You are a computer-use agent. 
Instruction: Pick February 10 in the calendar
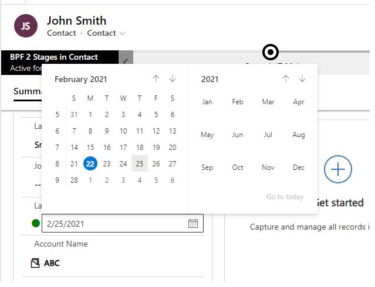[x=123, y=131]
